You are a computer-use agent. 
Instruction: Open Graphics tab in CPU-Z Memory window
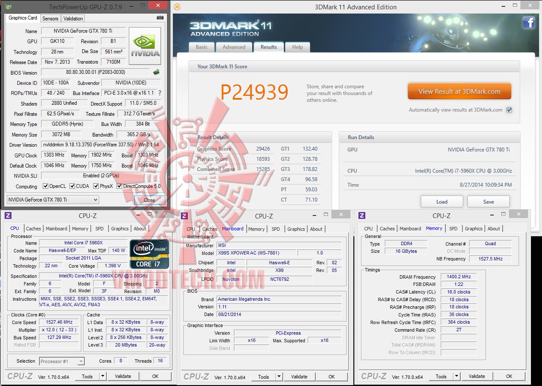click(x=474, y=229)
